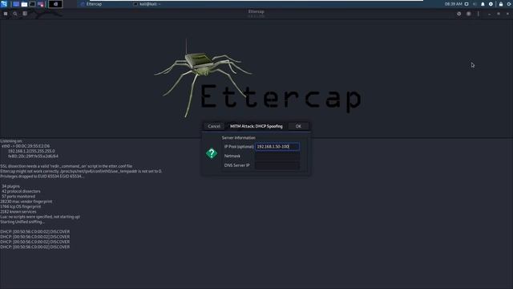The width and height of the screenshot is (513, 289).
Task: Click the last DHCP DISCOVER log line
Action: point(35,246)
